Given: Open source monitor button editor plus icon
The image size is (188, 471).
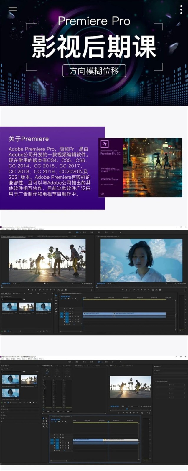Looking at the screenshot, I should (x=91, y=290).
